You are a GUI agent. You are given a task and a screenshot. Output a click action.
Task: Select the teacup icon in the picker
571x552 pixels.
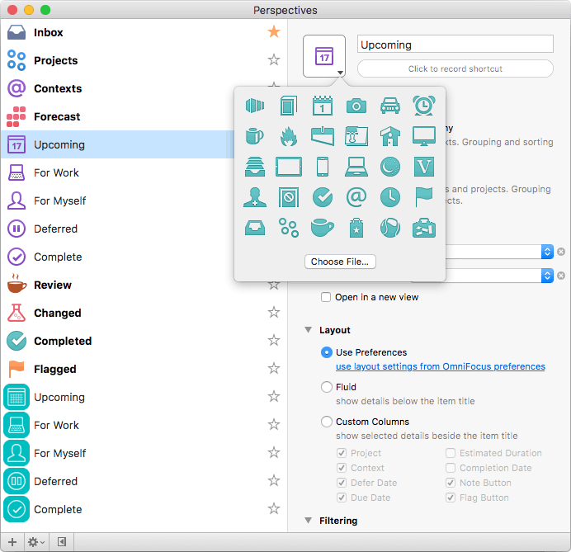coord(323,228)
